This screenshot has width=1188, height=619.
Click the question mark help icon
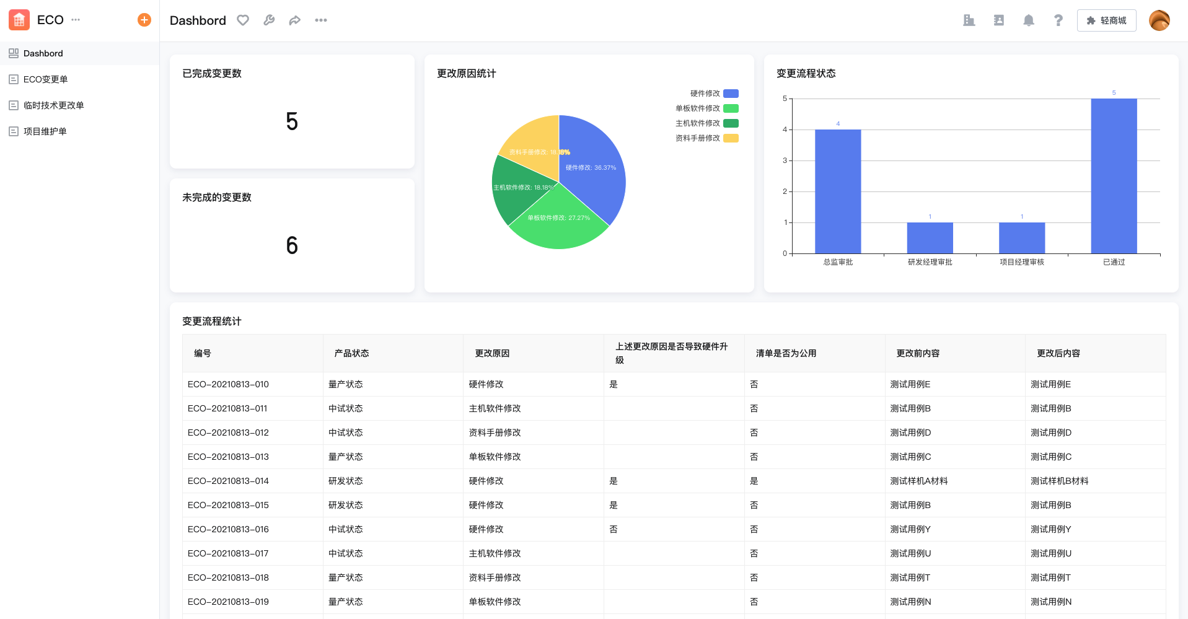1058,20
